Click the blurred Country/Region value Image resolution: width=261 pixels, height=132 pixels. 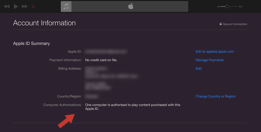point(91,97)
